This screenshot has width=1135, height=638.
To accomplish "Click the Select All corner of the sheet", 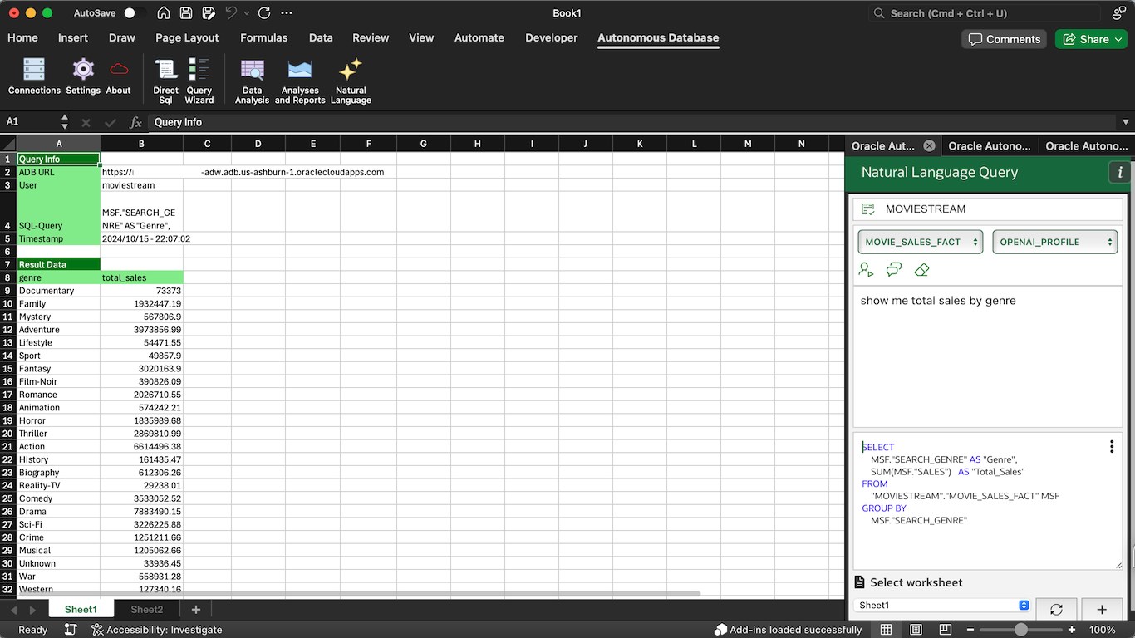I will 8,144.
